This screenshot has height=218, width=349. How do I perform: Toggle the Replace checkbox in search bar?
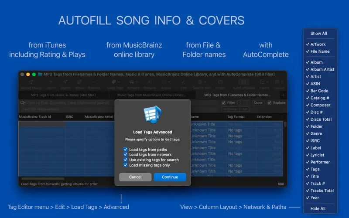[269, 102]
